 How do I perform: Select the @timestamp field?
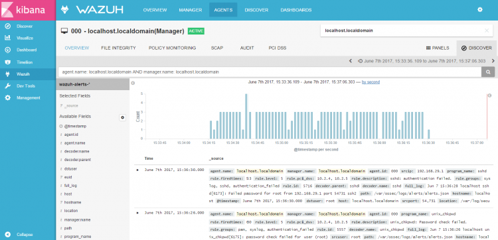tap(75, 126)
